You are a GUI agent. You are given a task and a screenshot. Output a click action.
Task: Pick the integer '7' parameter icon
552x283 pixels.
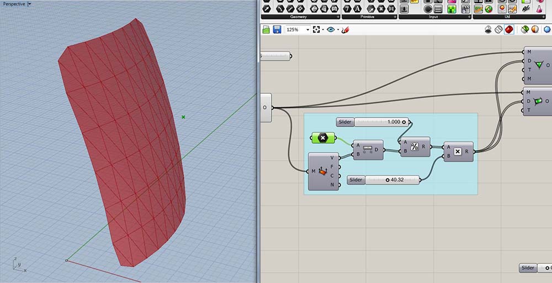click(347, 9)
